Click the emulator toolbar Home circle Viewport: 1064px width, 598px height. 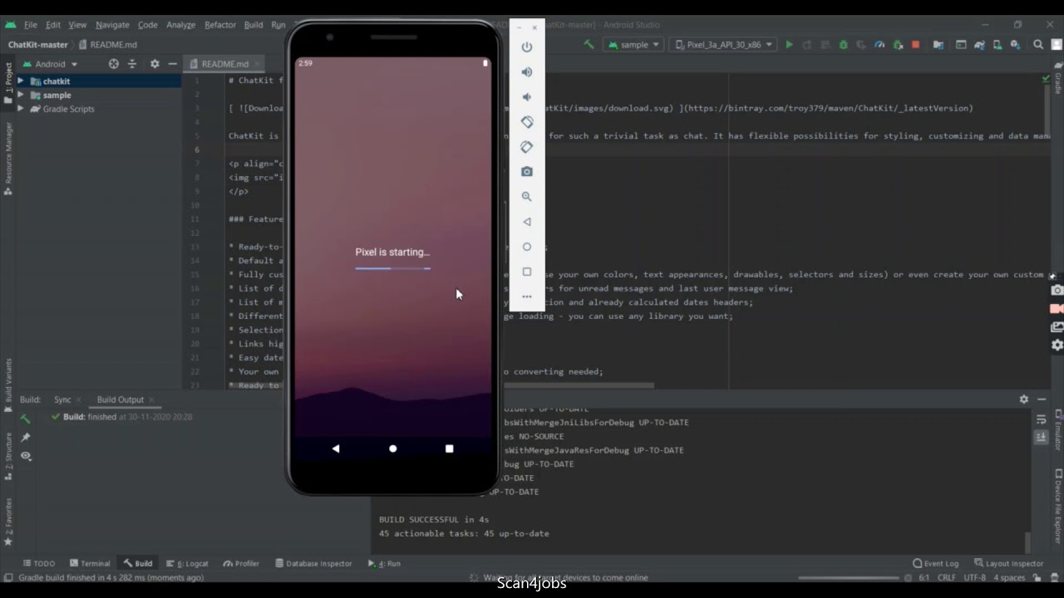pyautogui.click(x=526, y=247)
